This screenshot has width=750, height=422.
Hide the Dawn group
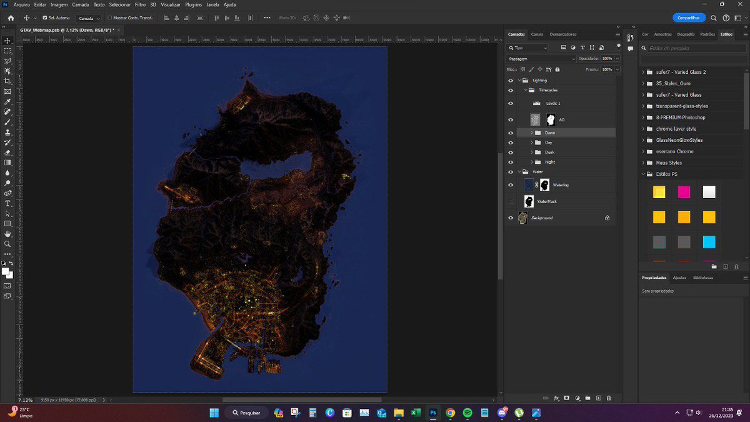(511, 133)
